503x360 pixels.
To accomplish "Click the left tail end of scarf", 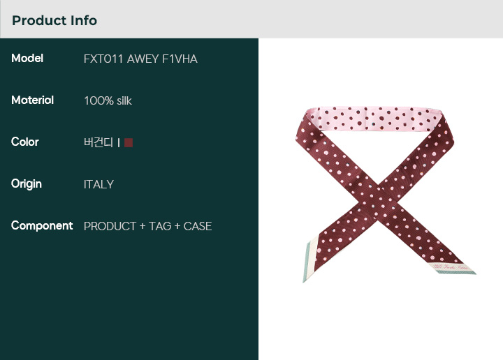I will click(x=307, y=263).
